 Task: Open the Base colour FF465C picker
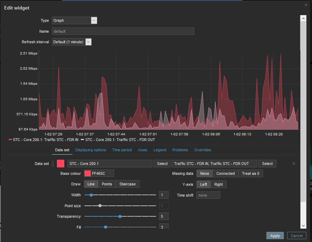(x=87, y=173)
